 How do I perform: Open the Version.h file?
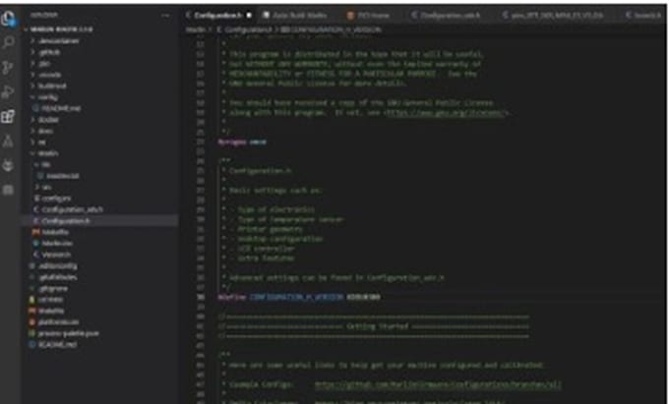tap(56, 255)
